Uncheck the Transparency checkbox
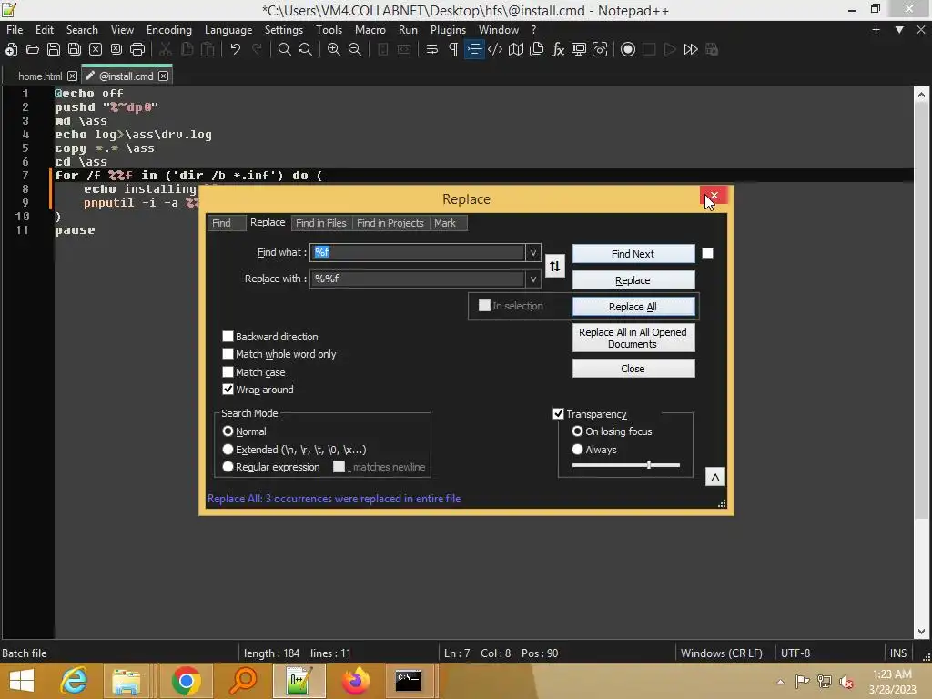932x699 pixels. [x=558, y=414]
